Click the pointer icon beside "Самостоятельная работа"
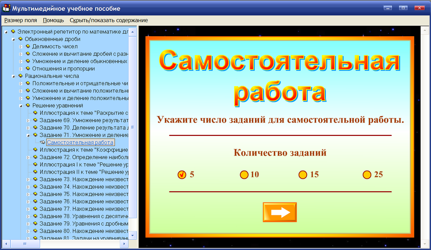431x250 pixels. coord(42,142)
